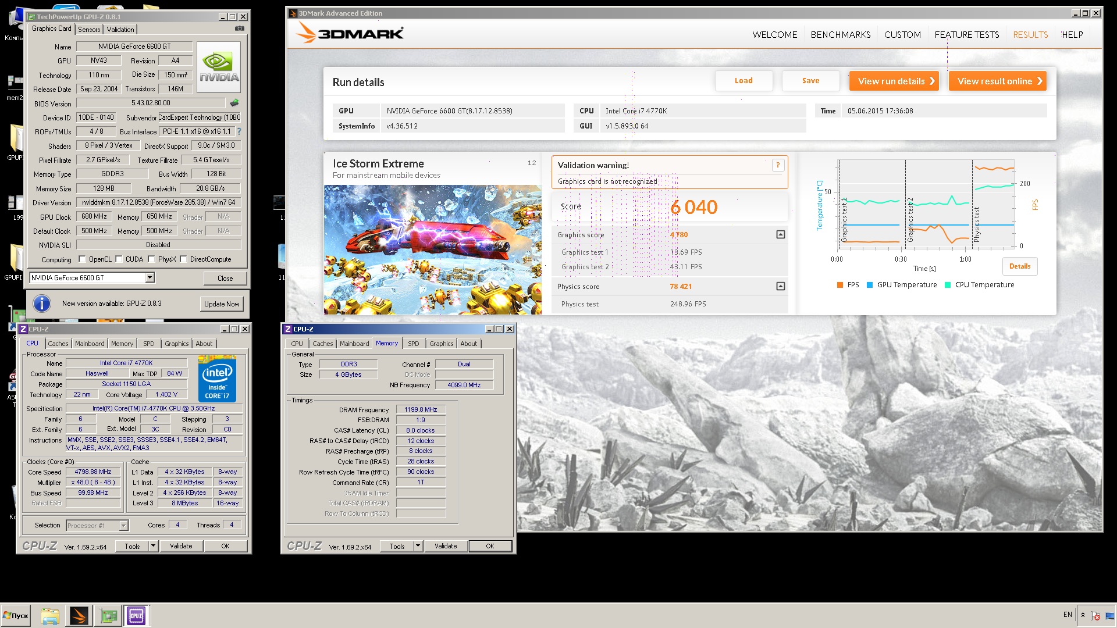Click the Intel Core i7 logo in CPU-Z

[217, 380]
